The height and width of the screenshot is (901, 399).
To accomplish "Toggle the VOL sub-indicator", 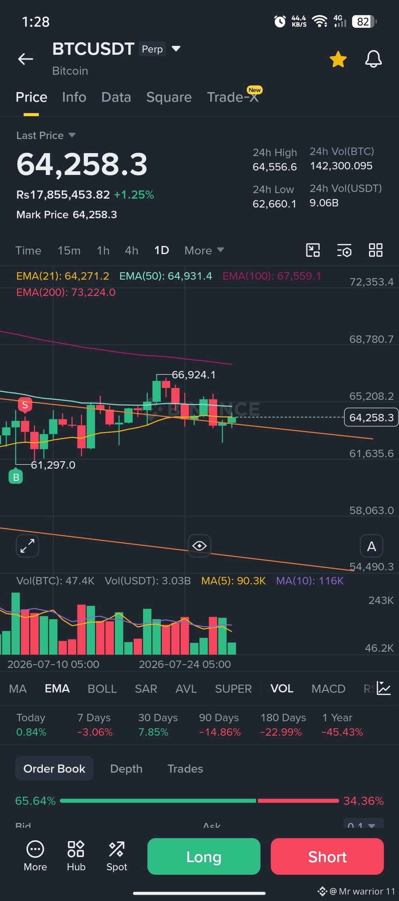I will point(282,689).
